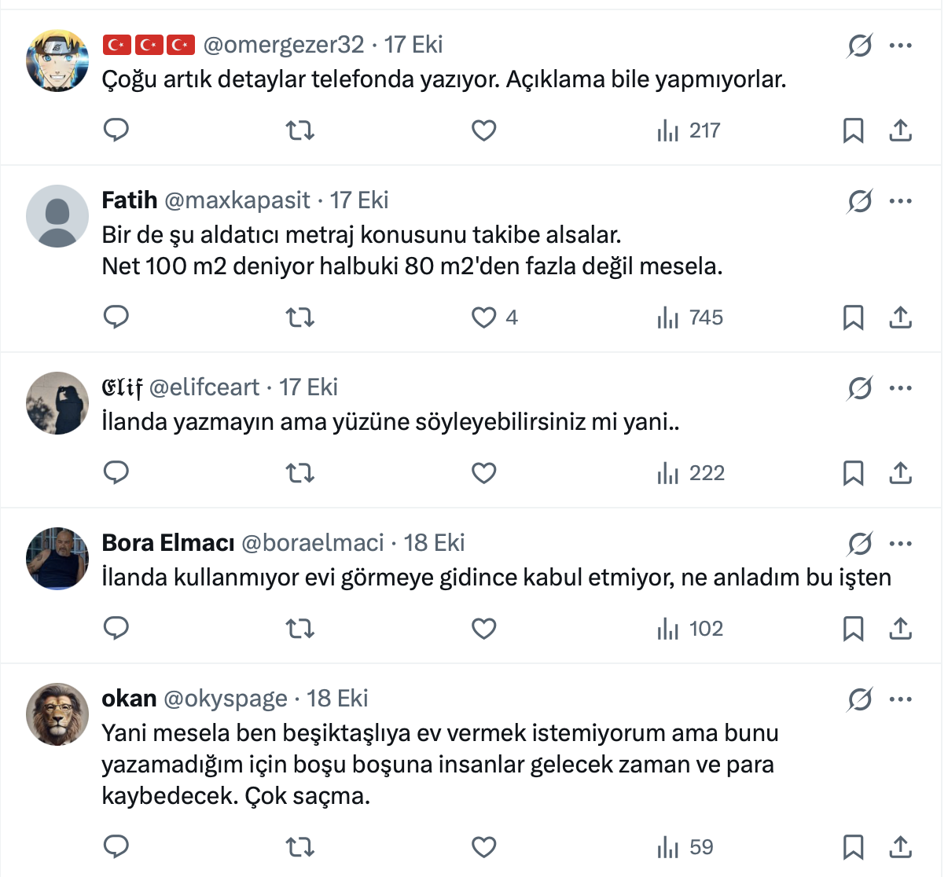The width and height of the screenshot is (948, 877).
Task: Retweet Fatih's post about metraj
Action: 299,317
